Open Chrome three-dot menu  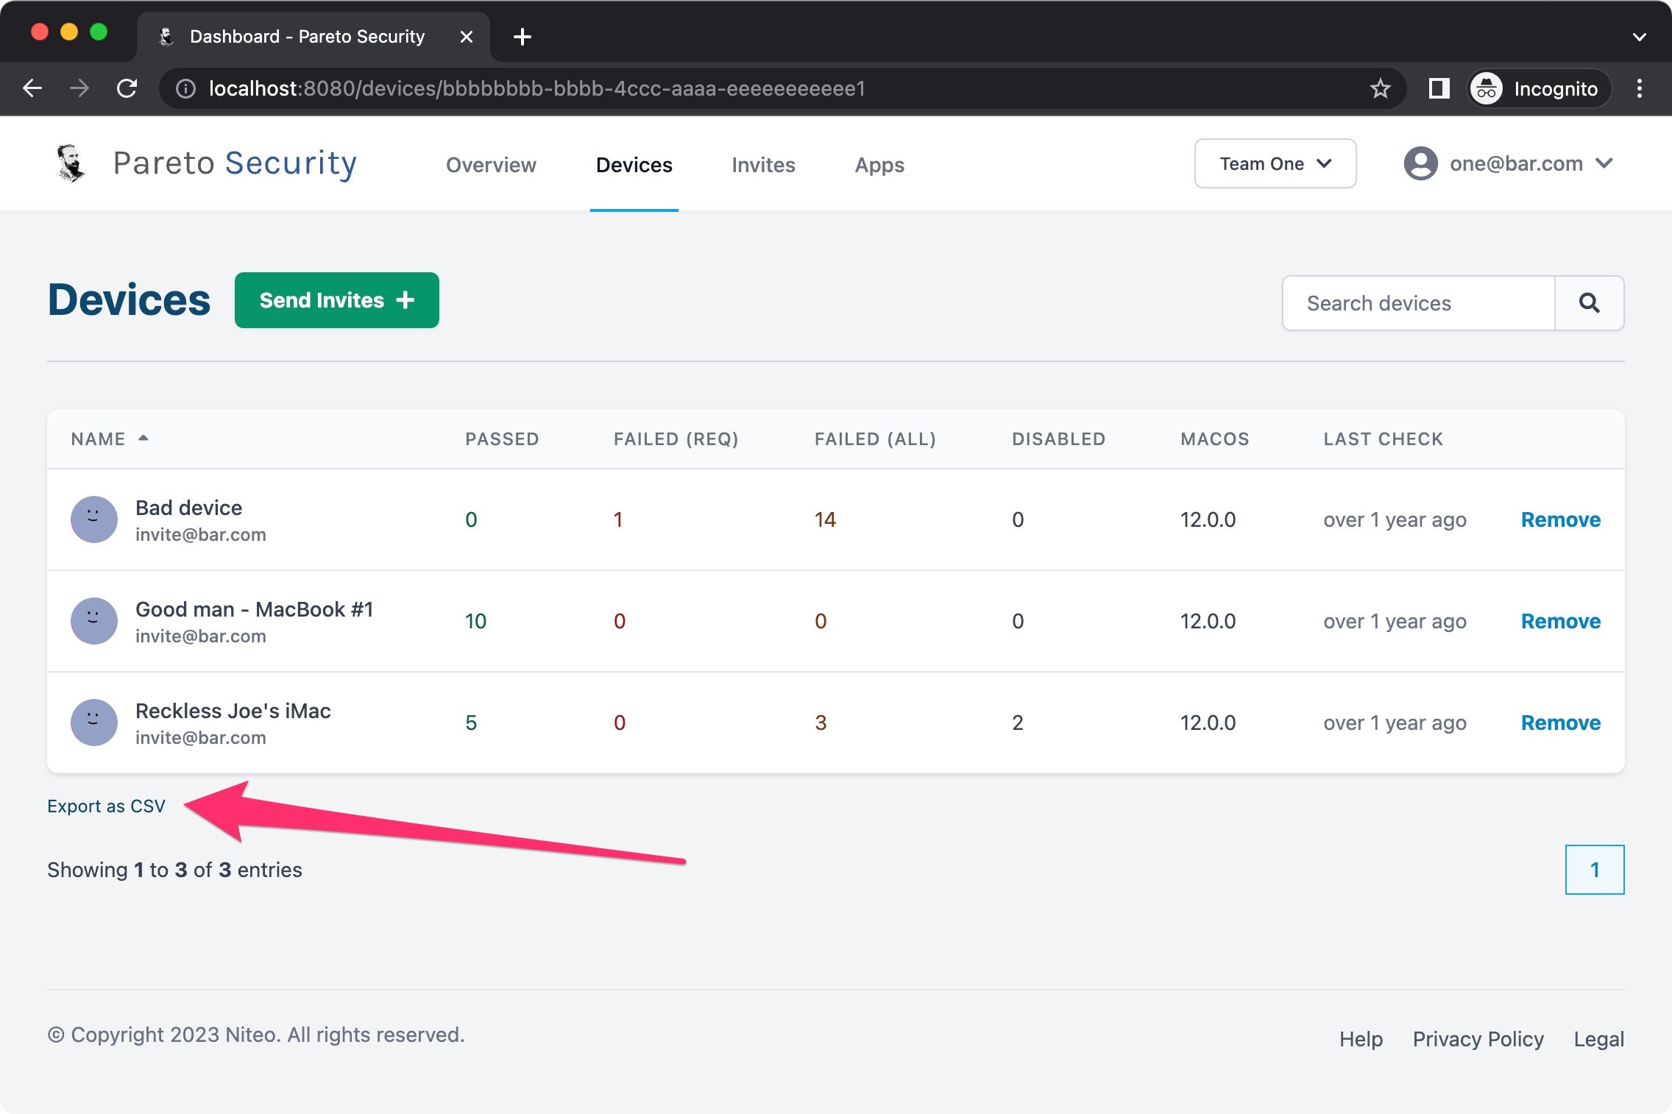1639,88
